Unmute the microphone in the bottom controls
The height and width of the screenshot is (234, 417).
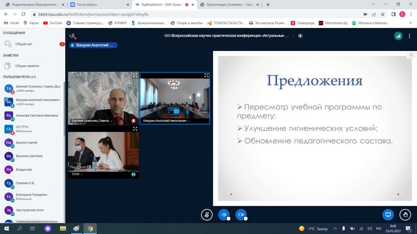(207, 214)
